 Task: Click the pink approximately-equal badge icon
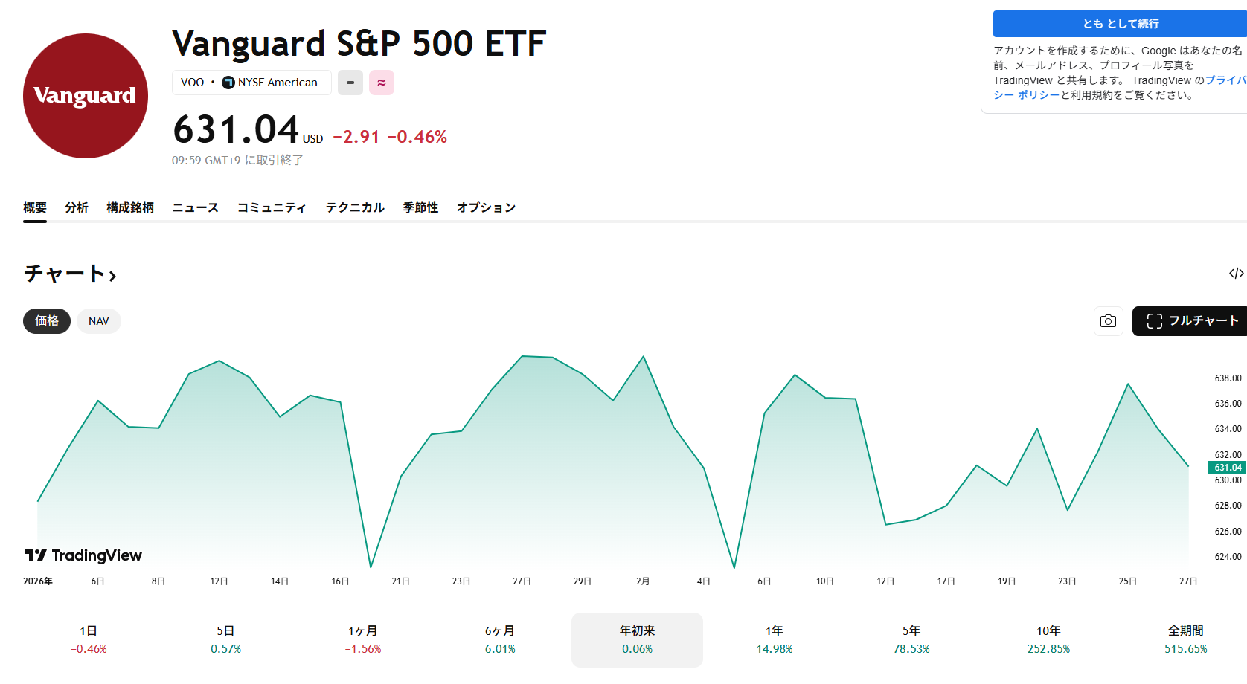tap(382, 83)
